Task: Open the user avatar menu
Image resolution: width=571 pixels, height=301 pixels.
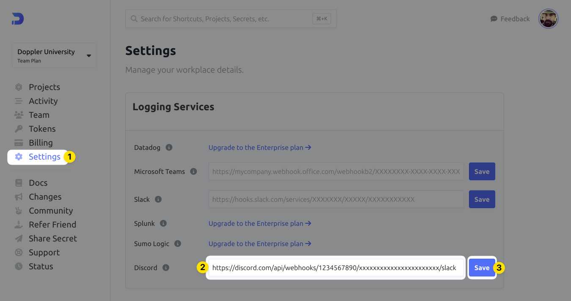Action: pos(548,19)
